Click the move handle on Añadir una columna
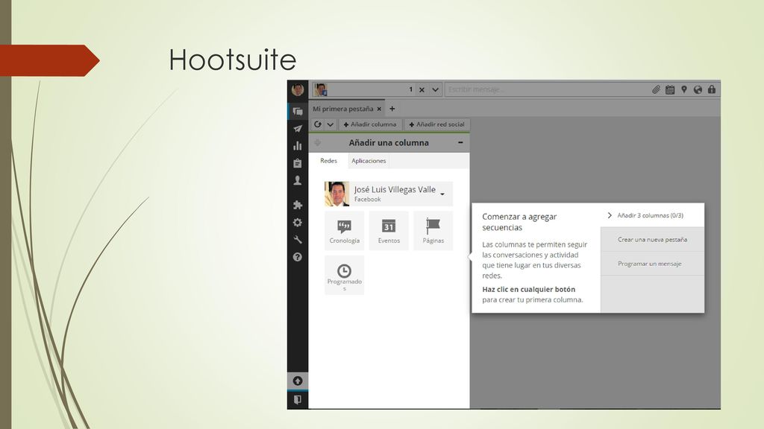 tap(318, 142)
